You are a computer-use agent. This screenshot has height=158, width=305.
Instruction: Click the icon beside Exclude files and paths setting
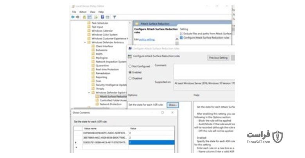pos(181,34)
